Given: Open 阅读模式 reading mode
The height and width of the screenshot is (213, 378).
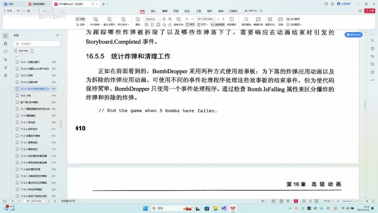Looking at the screenshot, I should 232,22.
